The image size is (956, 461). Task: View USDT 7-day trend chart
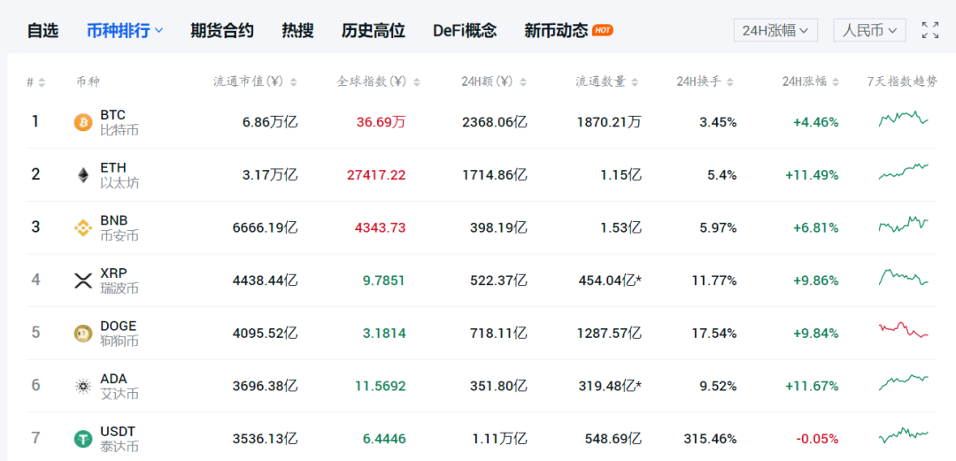[x=904, y=434]
